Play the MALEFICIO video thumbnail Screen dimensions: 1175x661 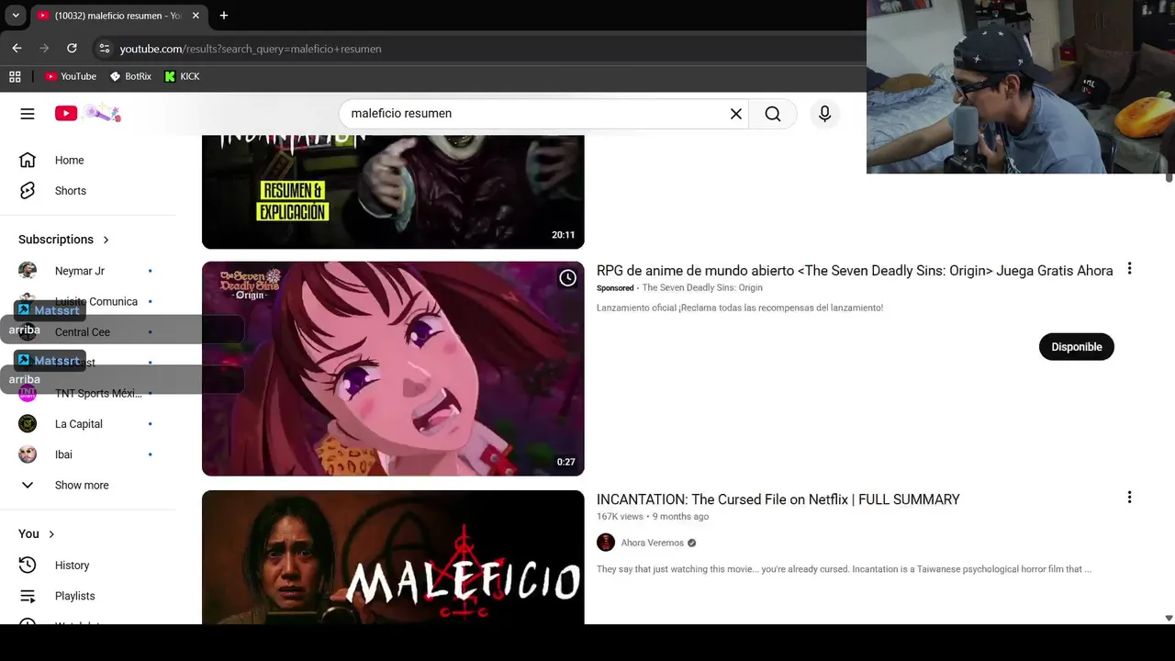click(393, 557)
